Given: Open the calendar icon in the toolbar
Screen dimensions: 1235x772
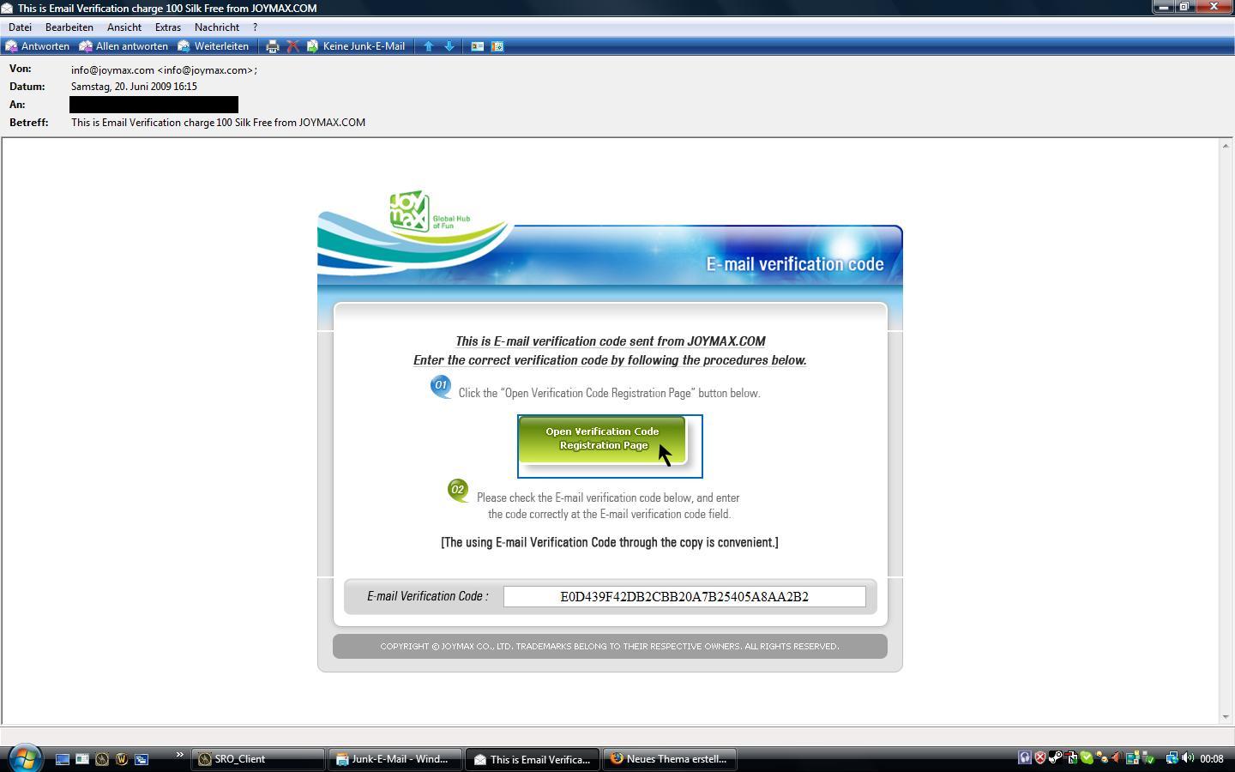Looking at the screenshot, I should pos(497,46).
